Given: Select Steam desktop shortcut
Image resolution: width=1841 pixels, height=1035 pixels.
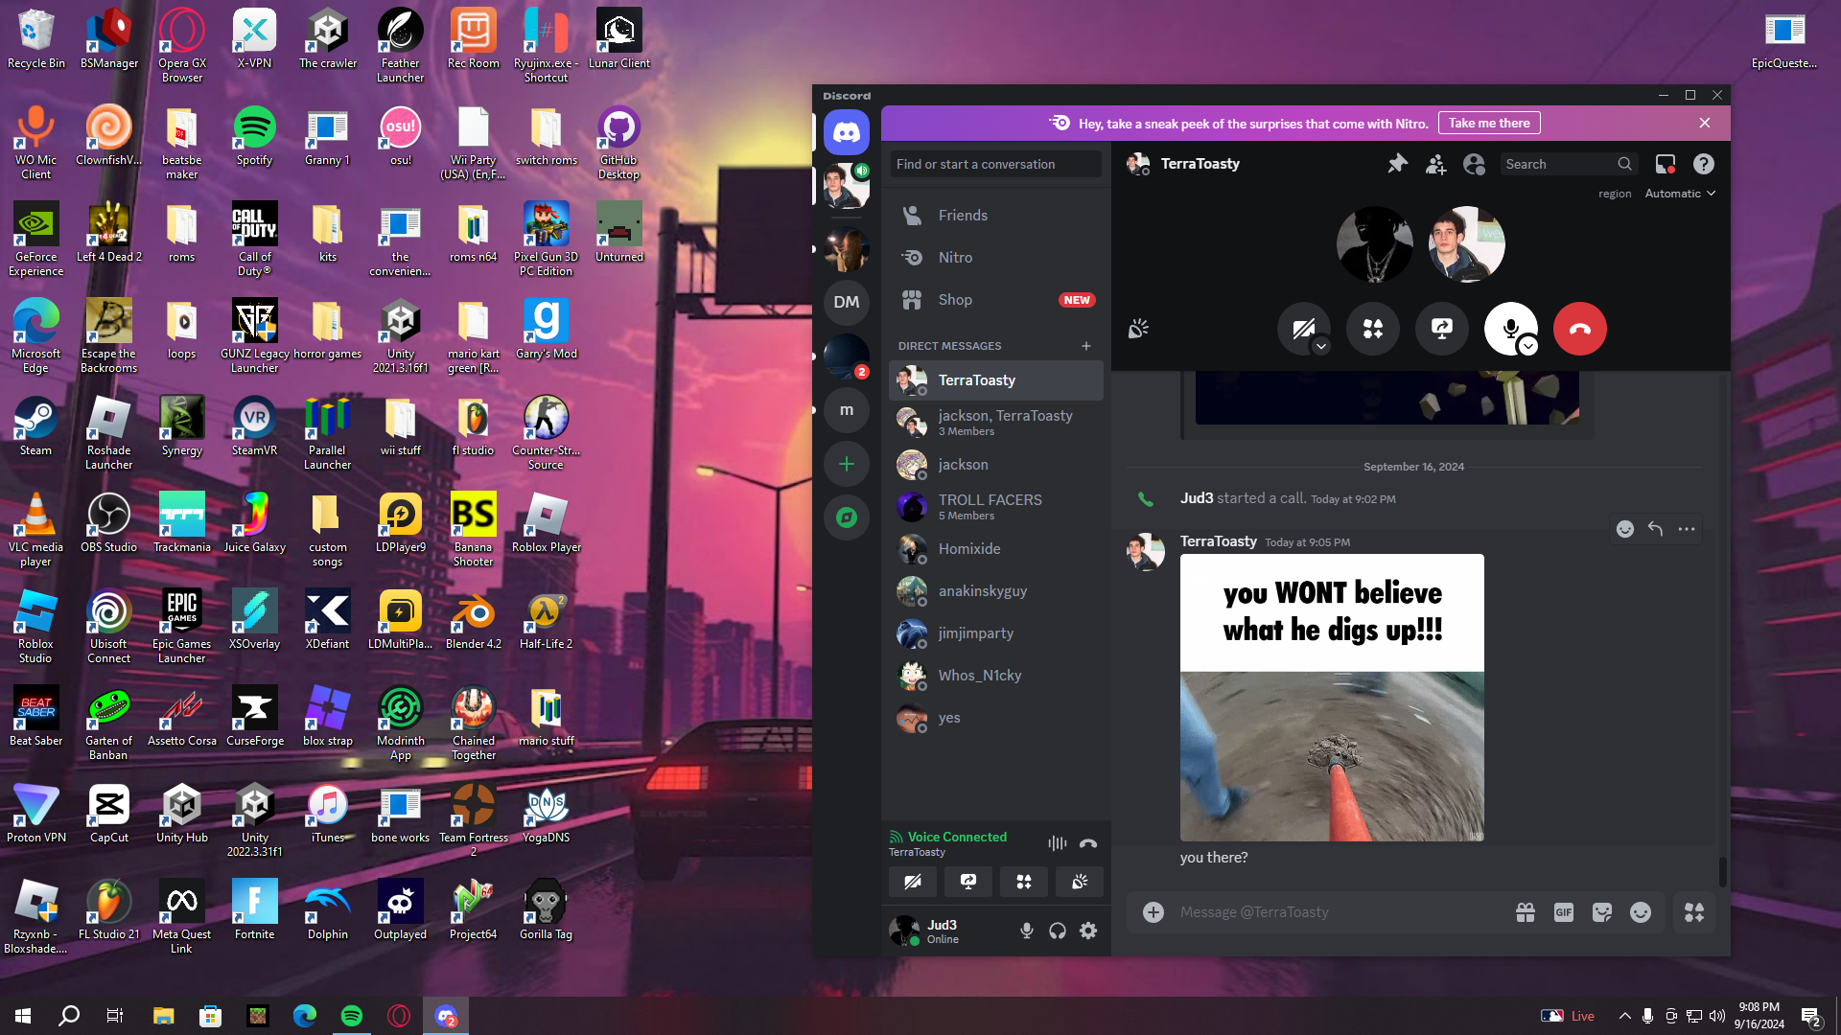Looking at the screenshot, I should point(36,425).
